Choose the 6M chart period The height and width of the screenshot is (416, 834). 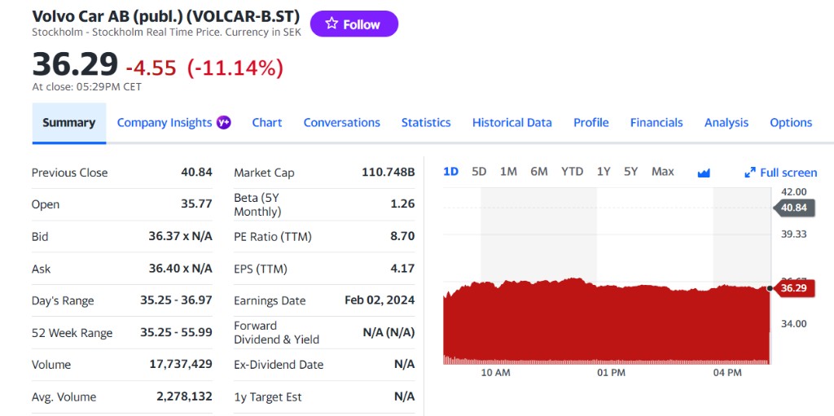[x=539, y=171]
